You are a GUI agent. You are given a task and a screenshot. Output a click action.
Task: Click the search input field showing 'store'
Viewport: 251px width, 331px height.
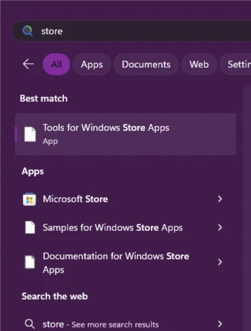[x=103, y=31]
